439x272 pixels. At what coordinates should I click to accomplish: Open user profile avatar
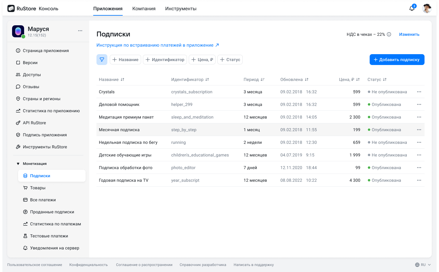(427, 8)
